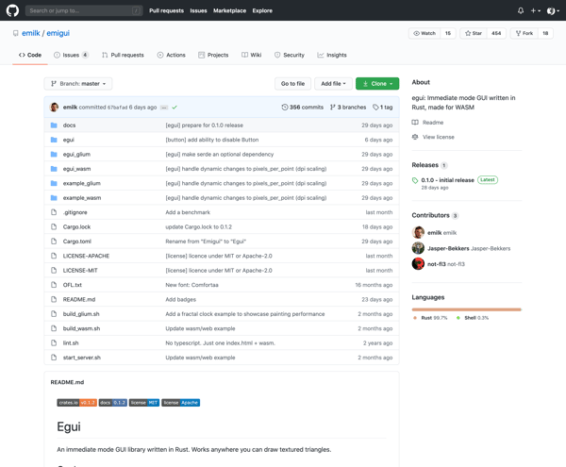The height and width of the screenshot is (467, 566).
Task: Open the green Clone dropdown
Action: [377, 84]
